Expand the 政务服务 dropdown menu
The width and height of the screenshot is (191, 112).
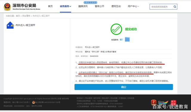tap(65, 6)
